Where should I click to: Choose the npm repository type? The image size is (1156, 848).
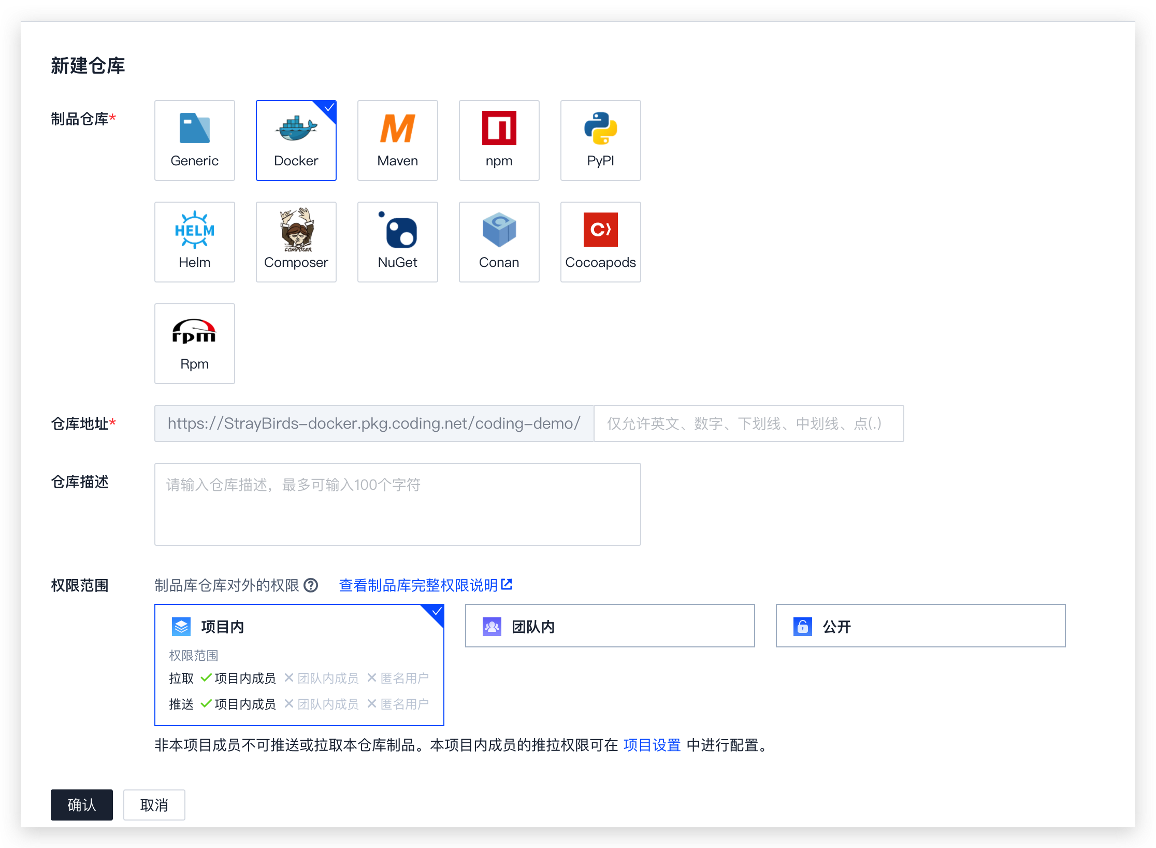(499, 140)
